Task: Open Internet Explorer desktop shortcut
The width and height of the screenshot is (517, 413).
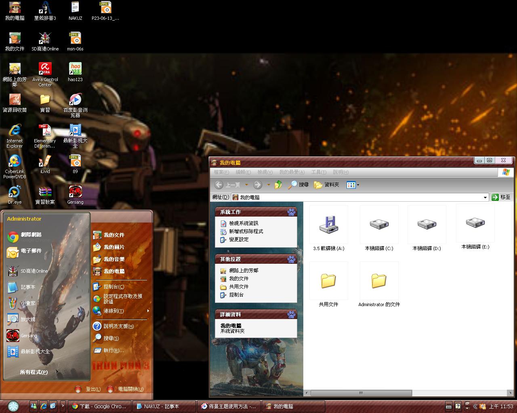Action: click(x=15, y=131)
